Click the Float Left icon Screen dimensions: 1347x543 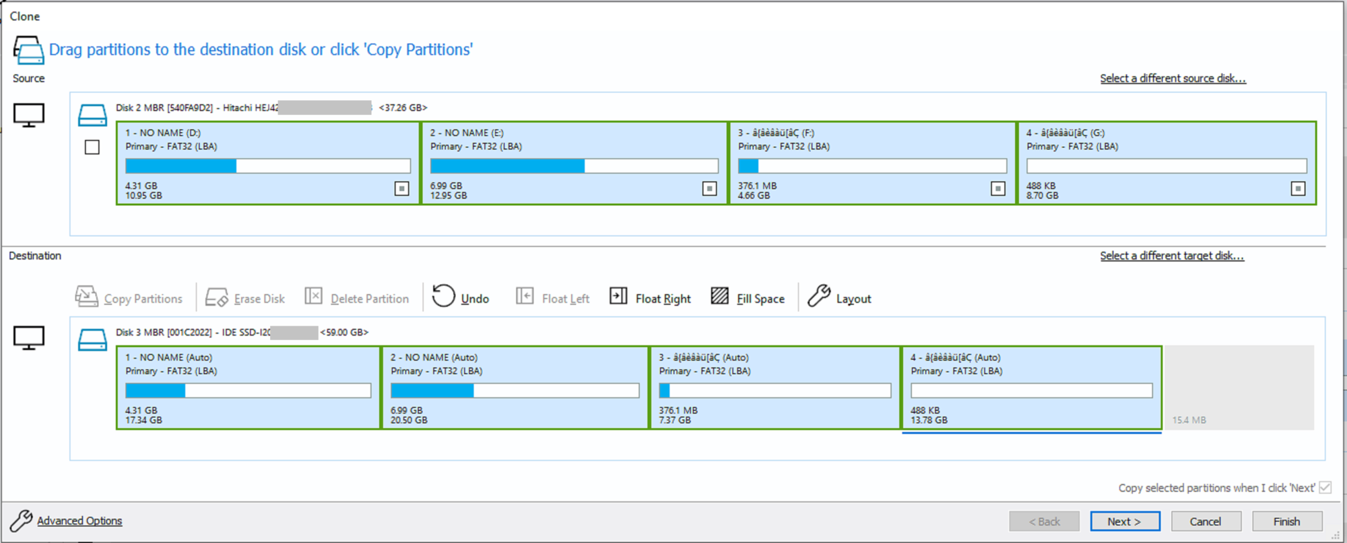(525, 296)
